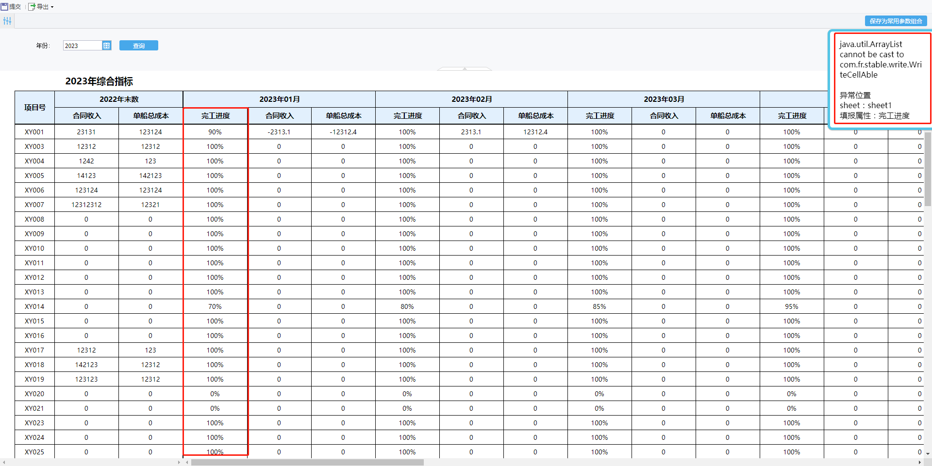Image resolution: width=932 pixels, height=466 pixels.
Task: Open the year calendar picker icon
Action: (x=107, y=46)
